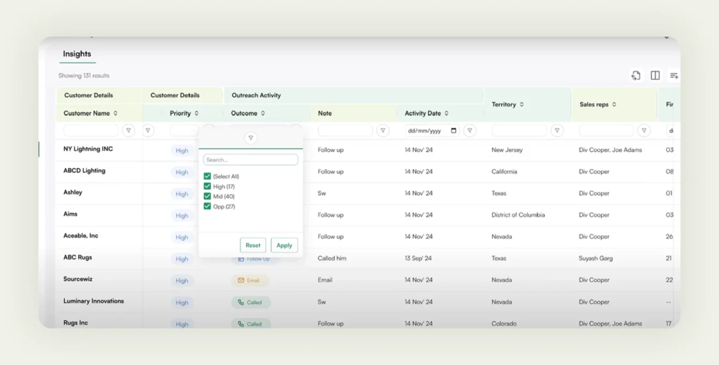Apply the priority filter selection
The width and height of the screenshot is (719, 365).
tap(284, 245)
